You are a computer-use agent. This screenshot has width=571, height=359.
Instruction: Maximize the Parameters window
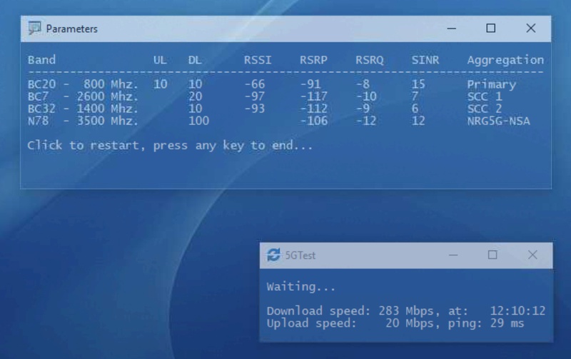(x=491, y=28)
